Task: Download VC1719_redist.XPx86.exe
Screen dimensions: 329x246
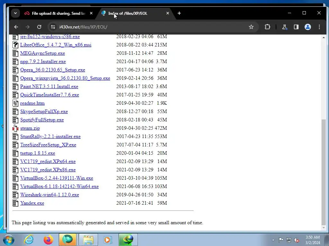Action: click(48, 170)
